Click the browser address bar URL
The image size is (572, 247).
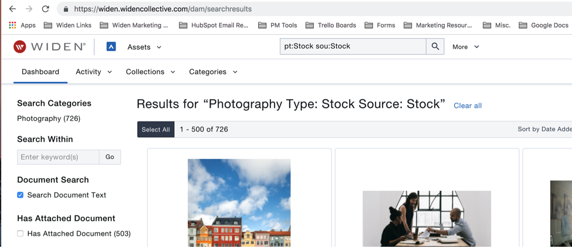tap(163, 9)
